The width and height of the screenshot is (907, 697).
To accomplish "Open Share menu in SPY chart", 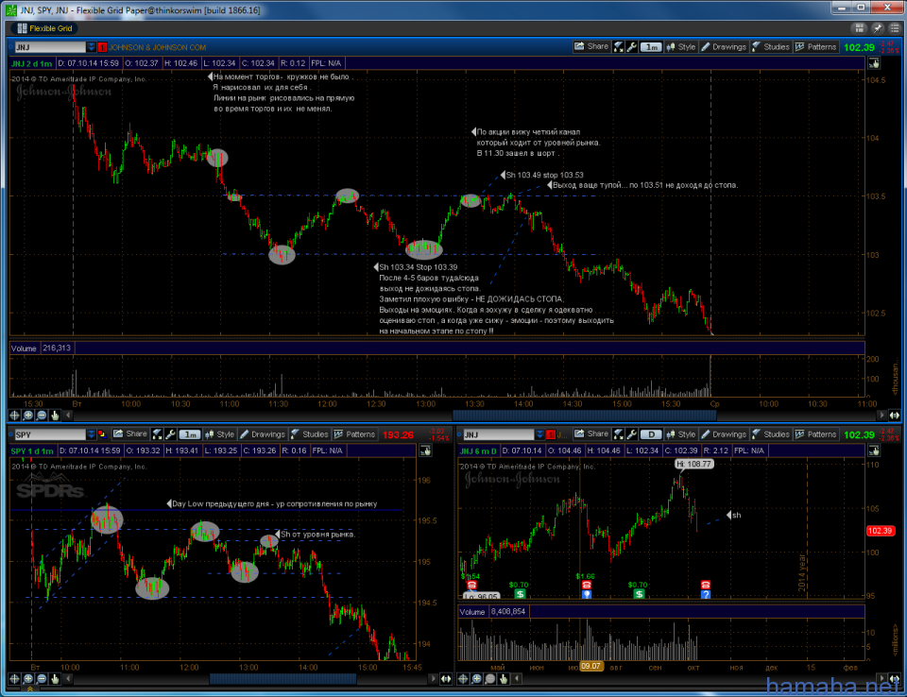I will tap(130, 434).
